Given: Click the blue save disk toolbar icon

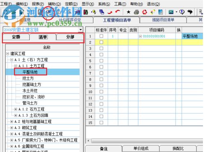Looking at the screenshot, I should [x=22, y=12].
